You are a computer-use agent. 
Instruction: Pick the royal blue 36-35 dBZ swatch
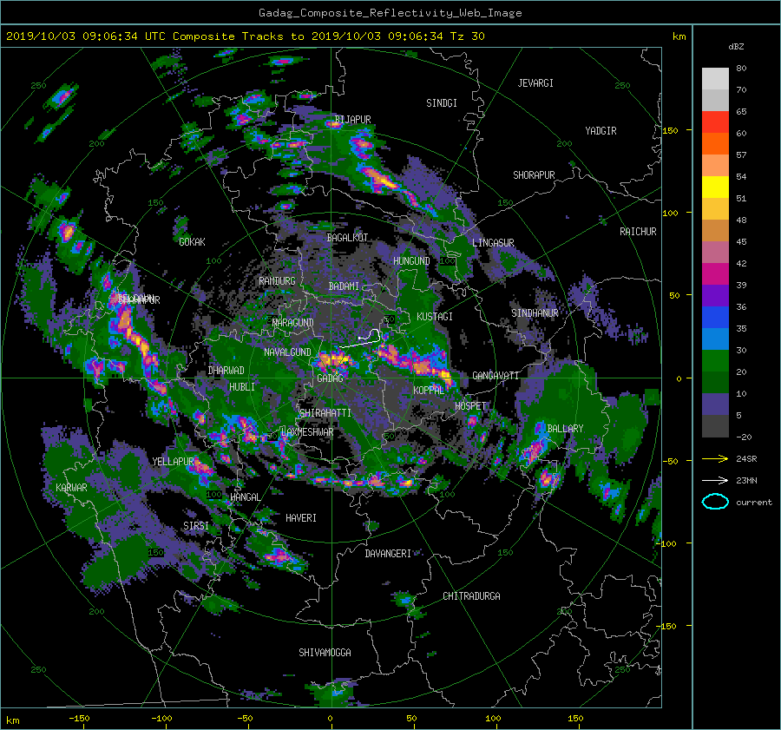point(715,317)
